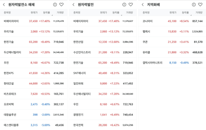Select 한국전력 in 원자력발전 list
This screenshot has width=206, height=130.
[x=103, y=125]
